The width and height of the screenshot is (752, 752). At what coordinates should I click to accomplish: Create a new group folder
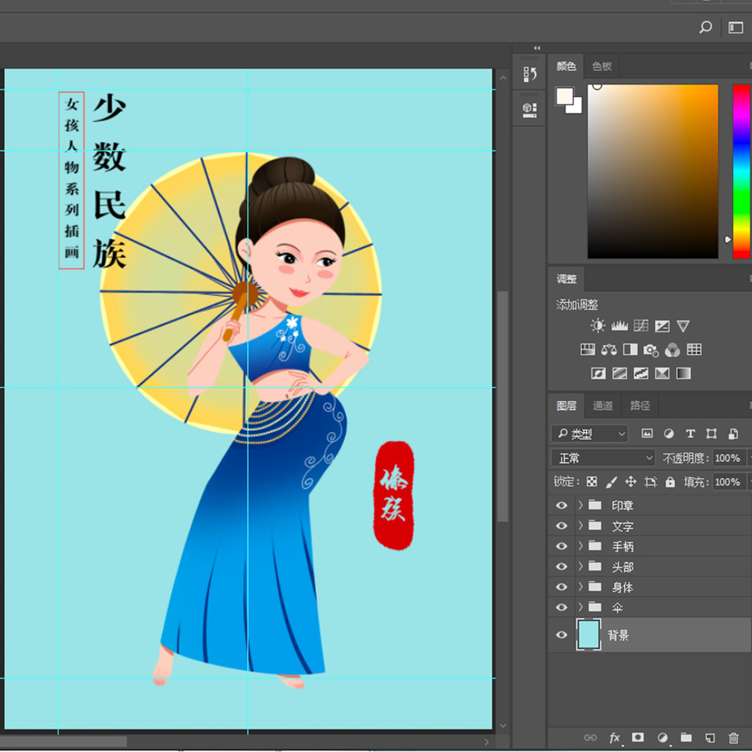pos(686,737)
